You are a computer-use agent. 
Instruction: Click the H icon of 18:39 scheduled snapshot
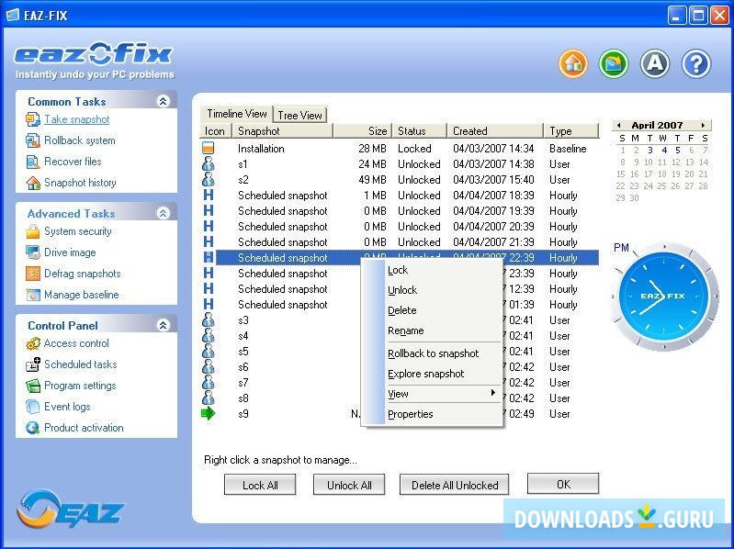[209, 195]
